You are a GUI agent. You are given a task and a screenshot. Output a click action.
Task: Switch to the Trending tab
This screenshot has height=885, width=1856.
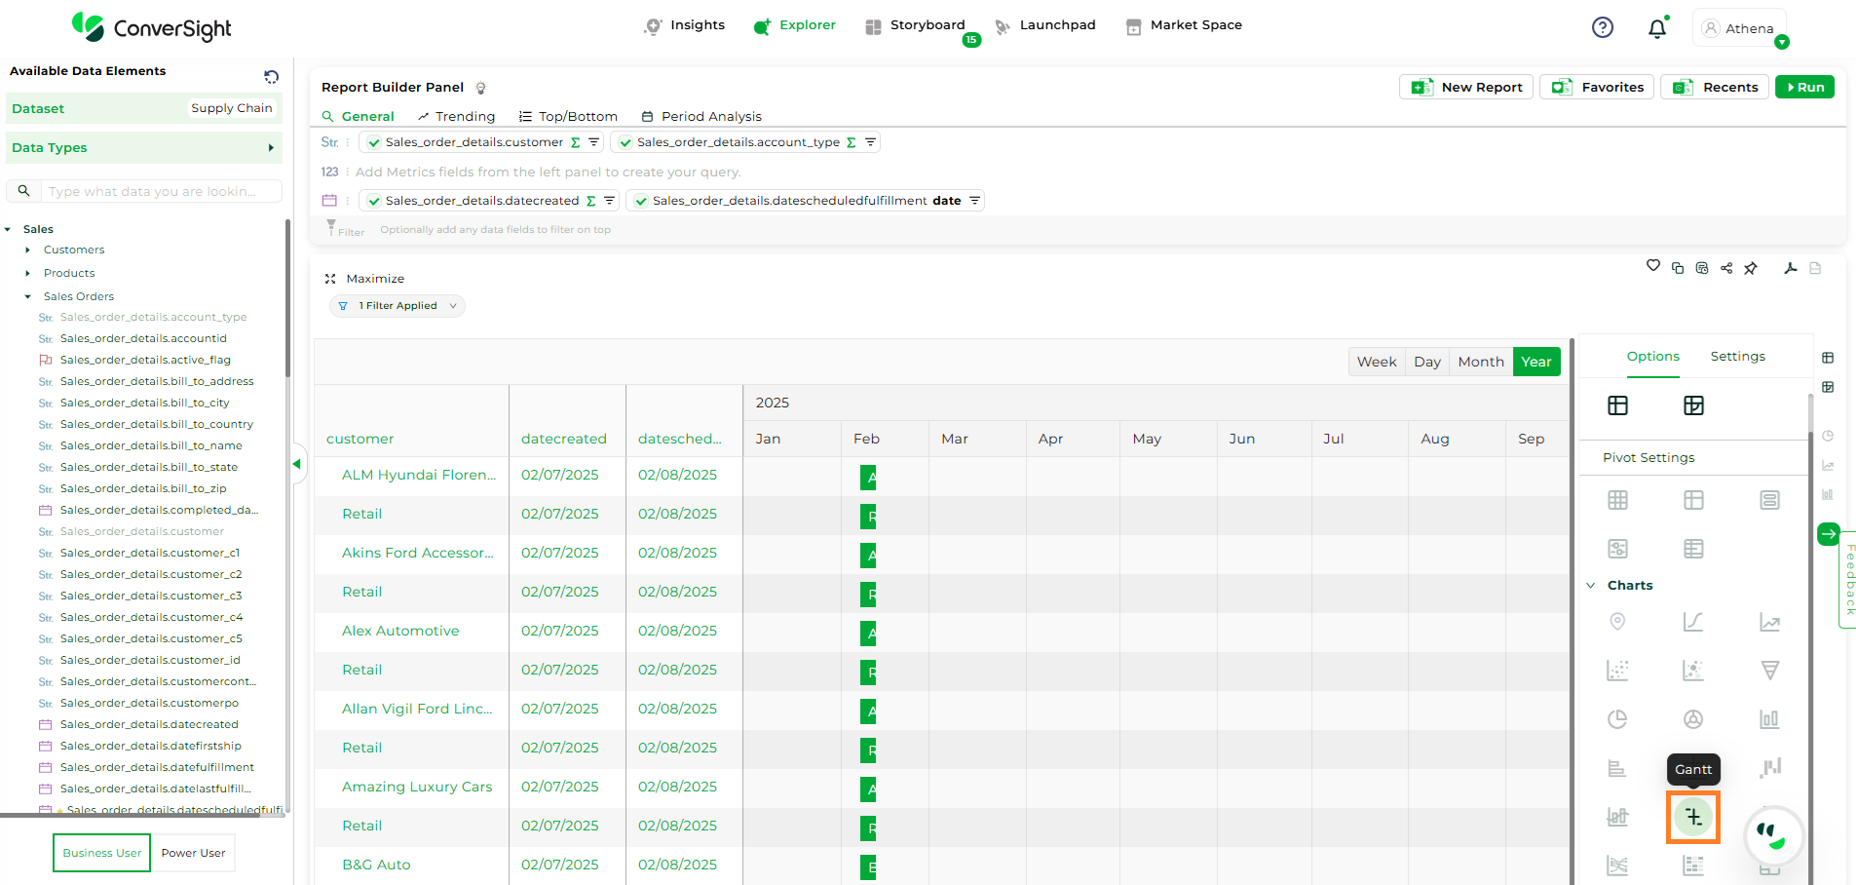456,116
